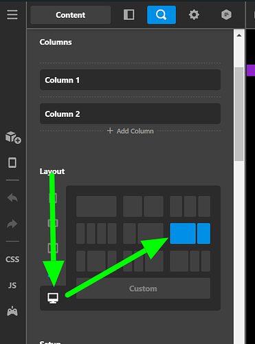The width and height of the screenshot is (255, 344).
Task: Open the CSS editor
Action: (x=12, y=259)
